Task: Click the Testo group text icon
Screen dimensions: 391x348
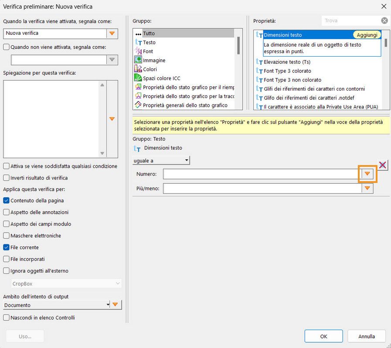Action: (138, 42)
